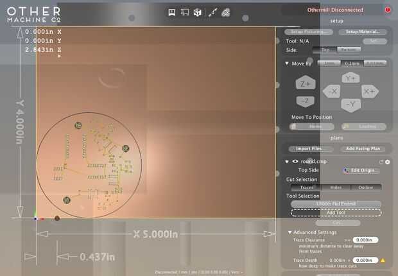Choose the 1mm move increment
The image size is (398, 276).
pyautogui.click(x=329, y=64)
